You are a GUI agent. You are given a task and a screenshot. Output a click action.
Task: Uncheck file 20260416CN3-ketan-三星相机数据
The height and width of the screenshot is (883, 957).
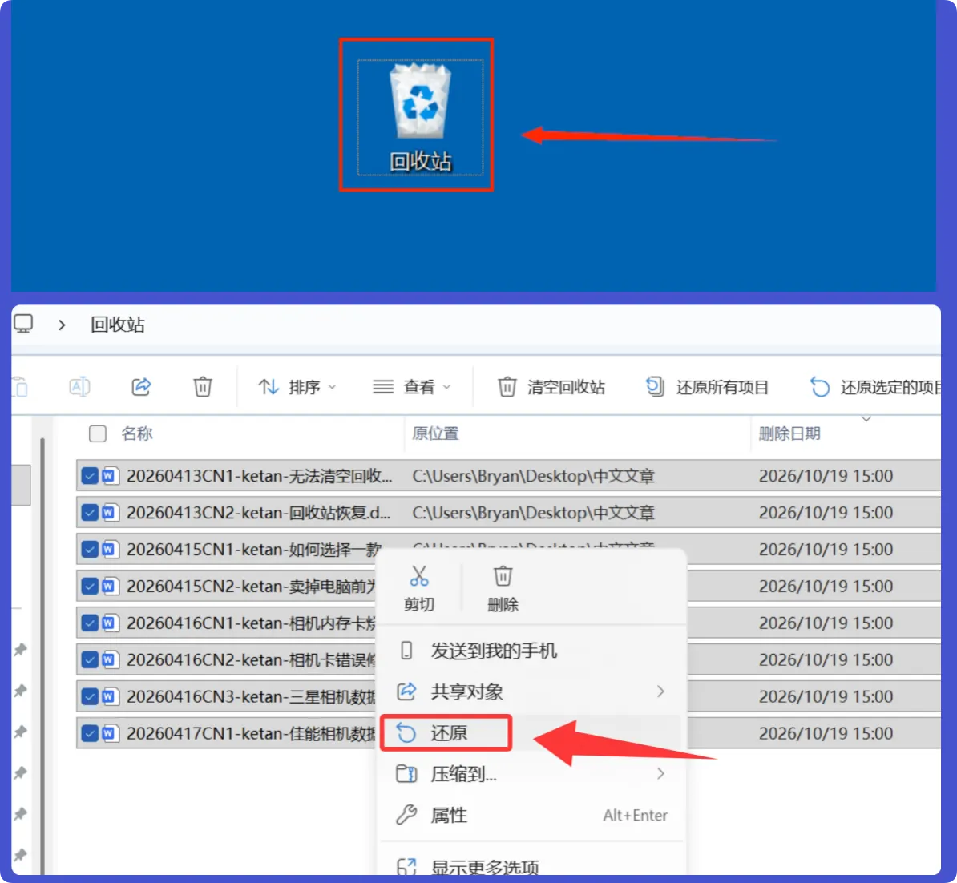pyautogui.click(x=90, y=696)
